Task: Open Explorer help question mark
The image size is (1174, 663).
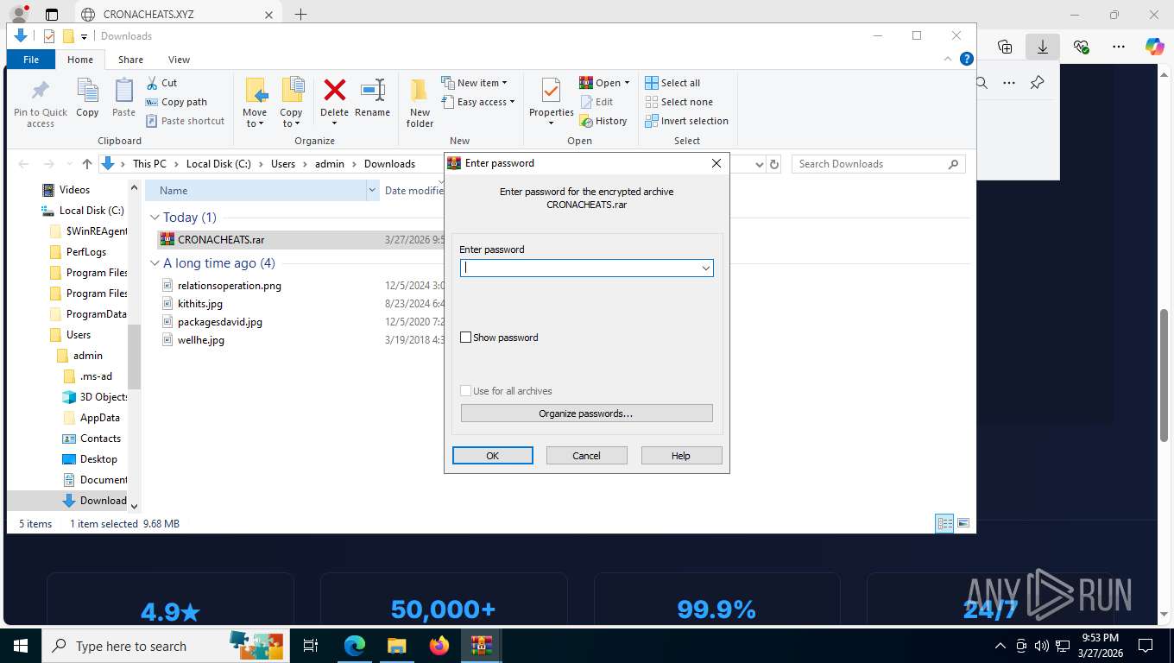Action: 967,60
